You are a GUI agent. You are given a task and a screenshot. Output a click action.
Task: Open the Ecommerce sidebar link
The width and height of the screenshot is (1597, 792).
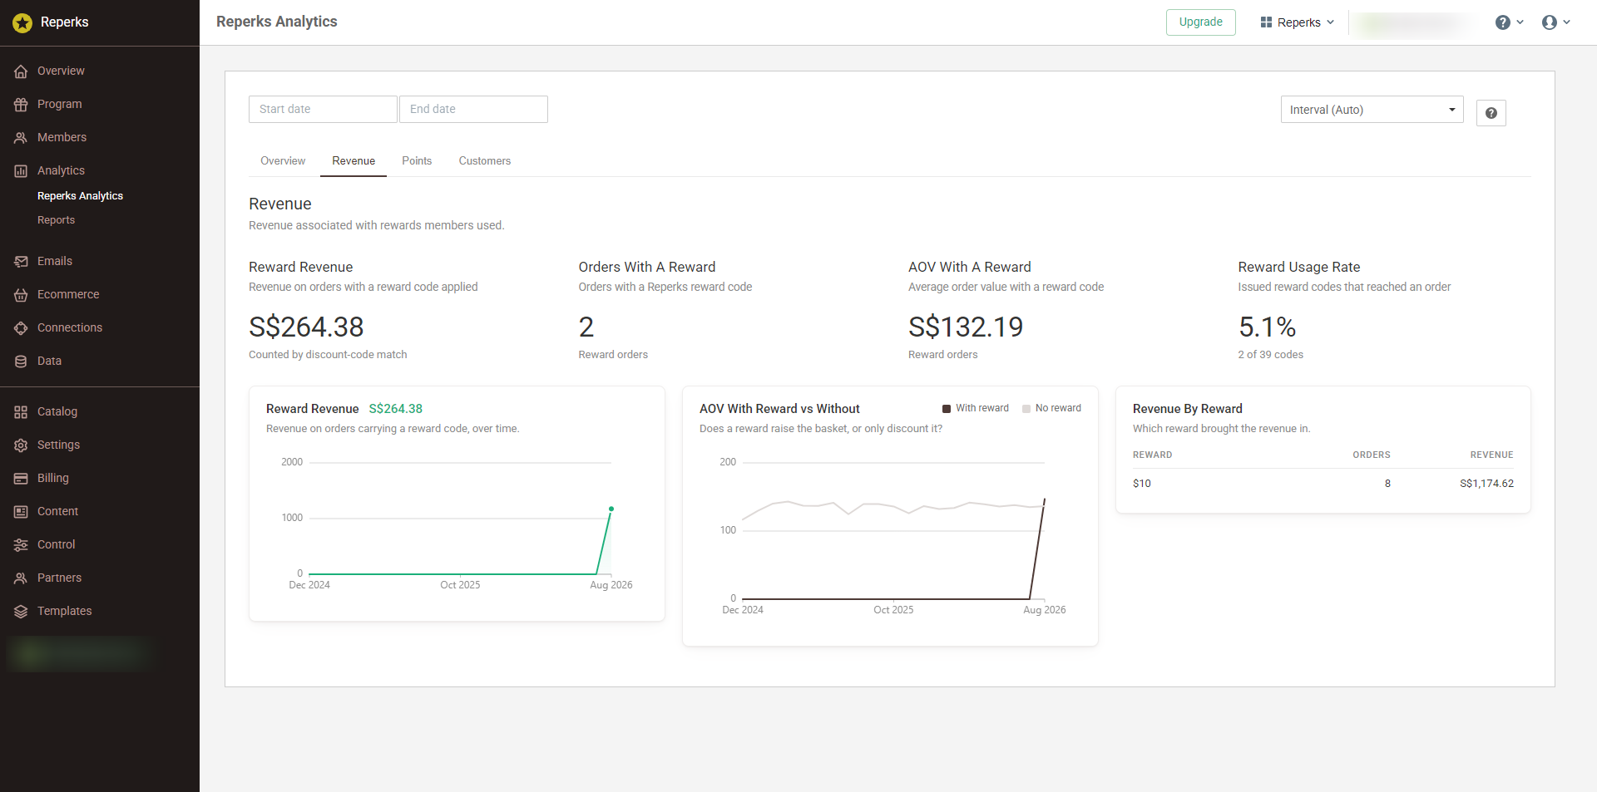68,295
